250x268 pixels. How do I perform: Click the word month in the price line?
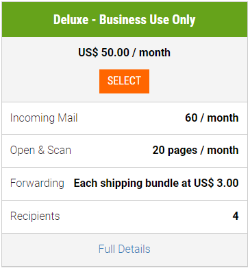pos(155,52)
